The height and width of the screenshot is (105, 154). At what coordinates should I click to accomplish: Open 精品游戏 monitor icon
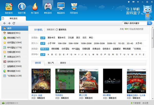[x=61, y=7]
